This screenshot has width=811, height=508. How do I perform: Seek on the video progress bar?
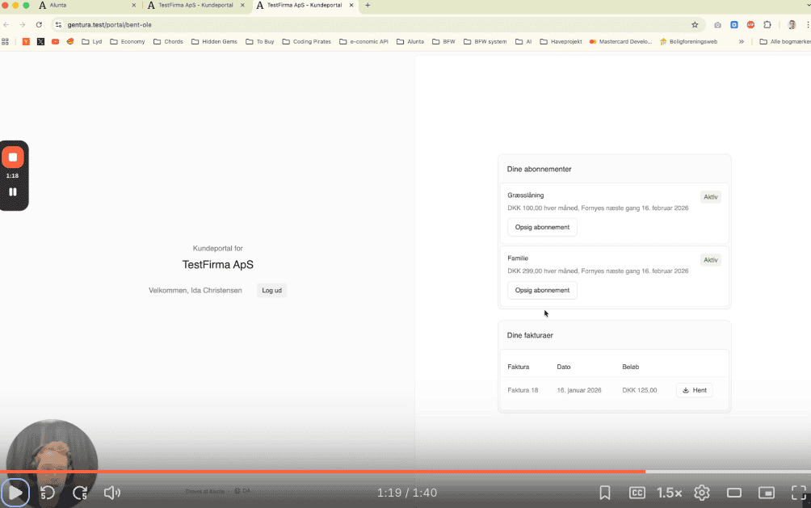pyautogui.click(x=404, y=471)
